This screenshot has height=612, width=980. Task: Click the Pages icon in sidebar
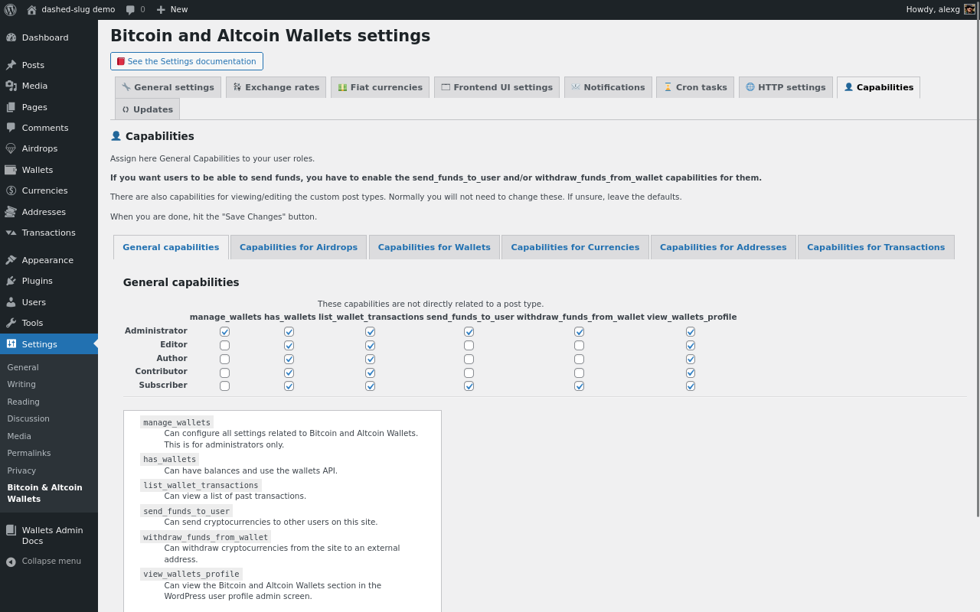coord(11,107)
